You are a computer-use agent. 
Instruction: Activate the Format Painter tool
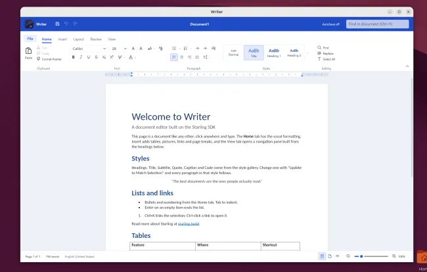pyautogui.click(x=49, y=59)
